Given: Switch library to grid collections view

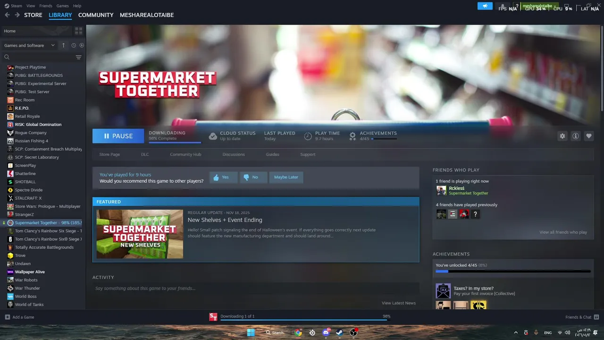Looking at the screenshot, I should pos(78,31).
